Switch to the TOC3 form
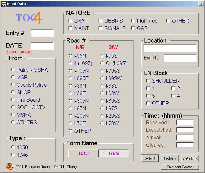The height and width of the screenshot is (173, 205). [83, 153]
